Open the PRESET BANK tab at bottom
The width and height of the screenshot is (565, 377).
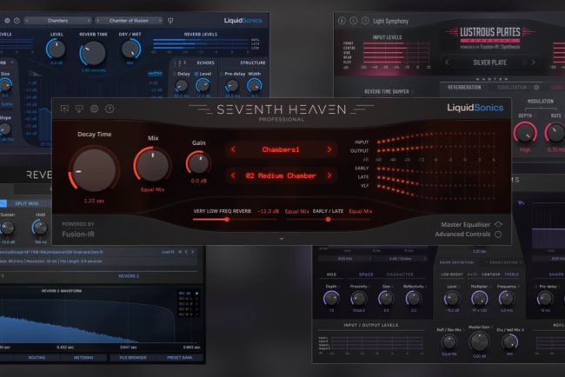click(x=179, y=358)
